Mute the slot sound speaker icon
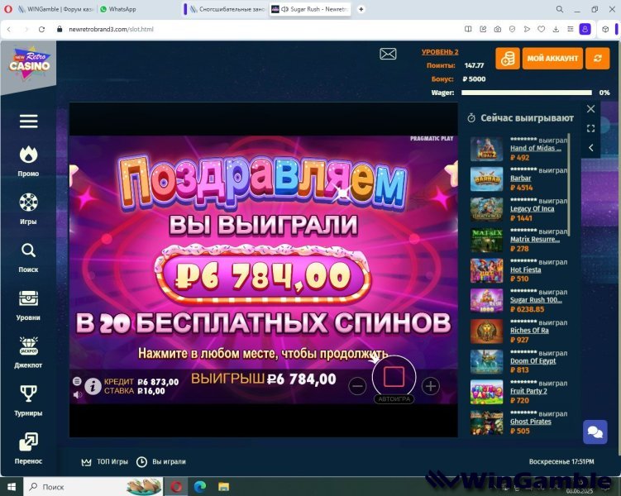621x496 pixels. pyautogui.click(x=78, y=394)
